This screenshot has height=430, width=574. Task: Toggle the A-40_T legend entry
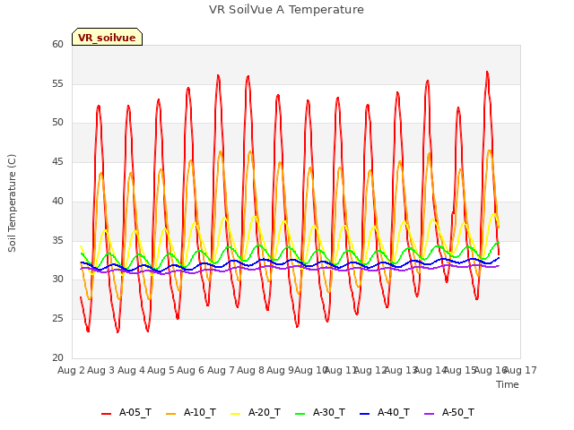[385, 412]
